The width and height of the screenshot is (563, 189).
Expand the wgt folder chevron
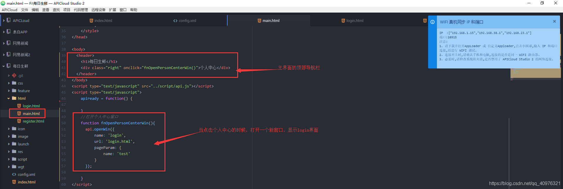pyautogui.click(x=9, y=167)
